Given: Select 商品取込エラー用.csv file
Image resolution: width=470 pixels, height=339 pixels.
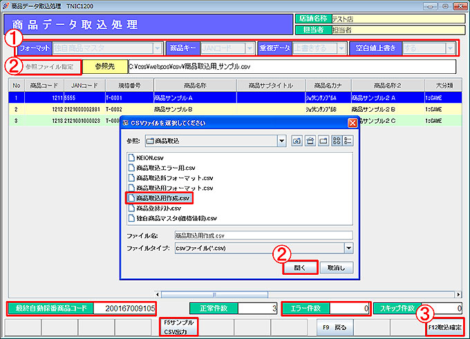Looking at the screenshot, I should (166, 168).
